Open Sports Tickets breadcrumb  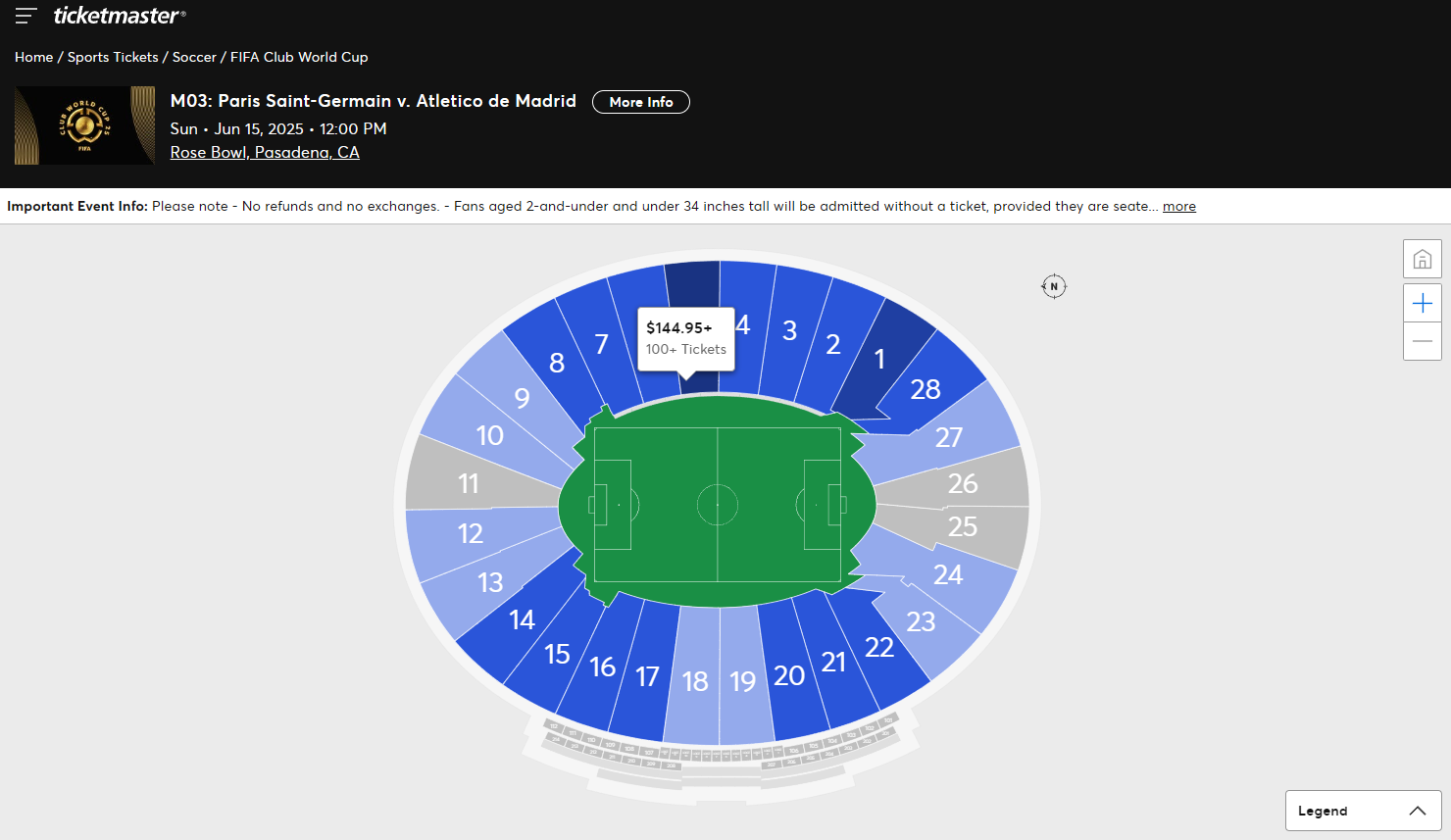pyautogui.click(x=113, y=57)
